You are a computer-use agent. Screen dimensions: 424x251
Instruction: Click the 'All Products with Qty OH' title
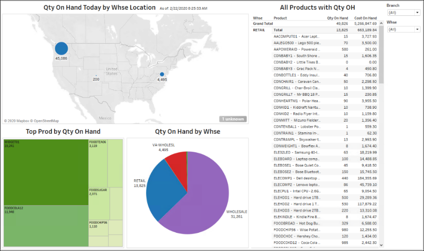click(x=317, y=8)
